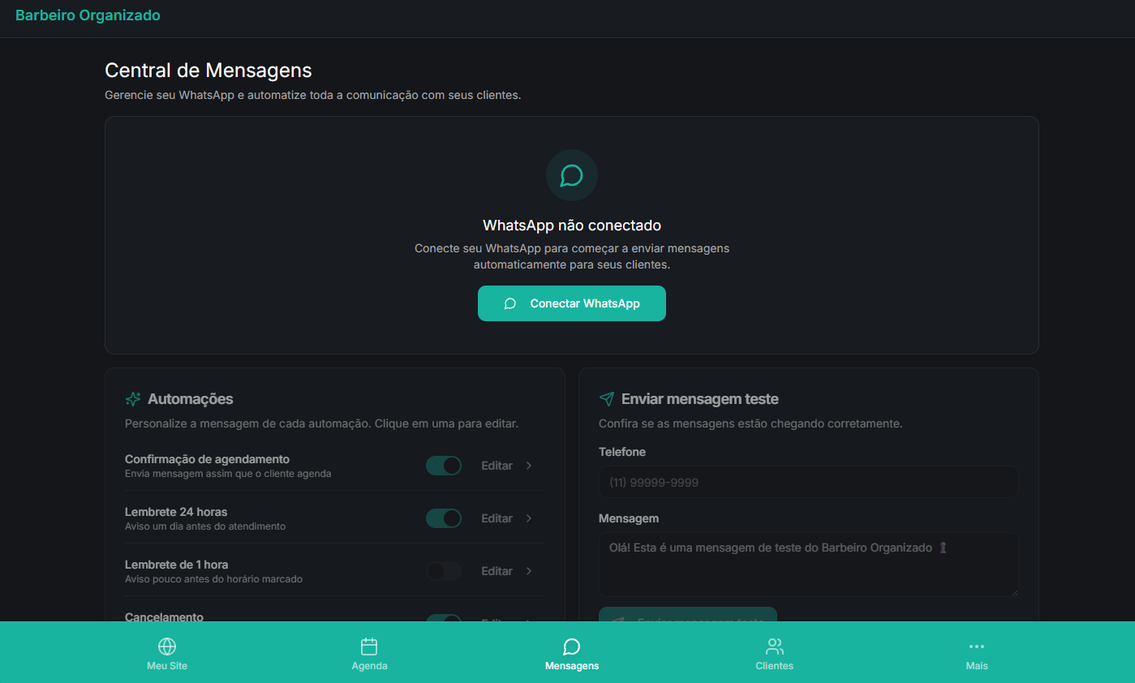Focus the Telefone input field

click(808, 482)
